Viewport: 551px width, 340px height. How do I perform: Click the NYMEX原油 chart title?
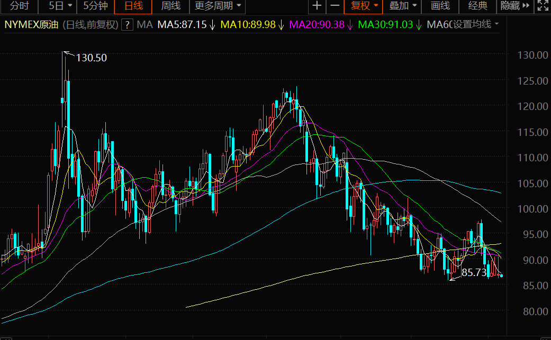(x=31, y=24)
